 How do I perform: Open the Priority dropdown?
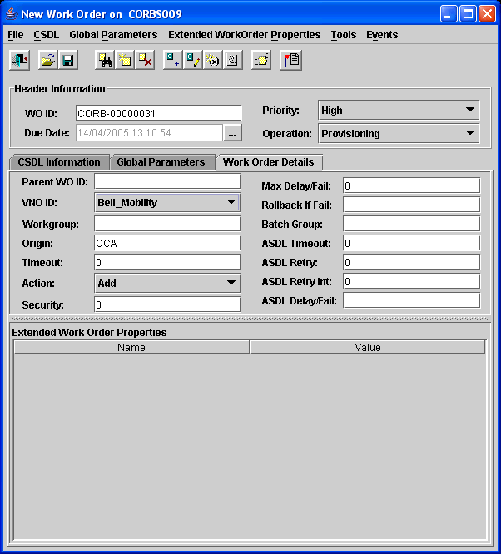[399, 111]
